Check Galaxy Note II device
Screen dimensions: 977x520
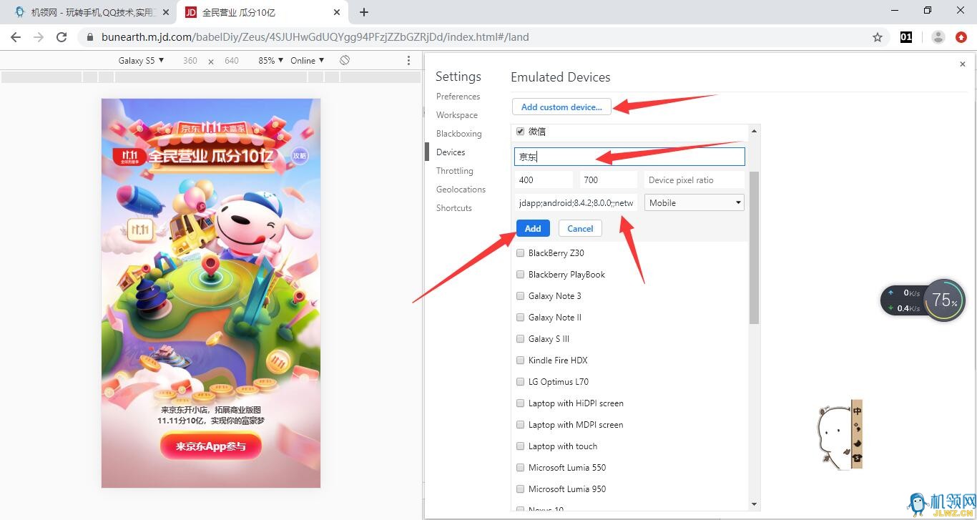click(x=520, y=318)
